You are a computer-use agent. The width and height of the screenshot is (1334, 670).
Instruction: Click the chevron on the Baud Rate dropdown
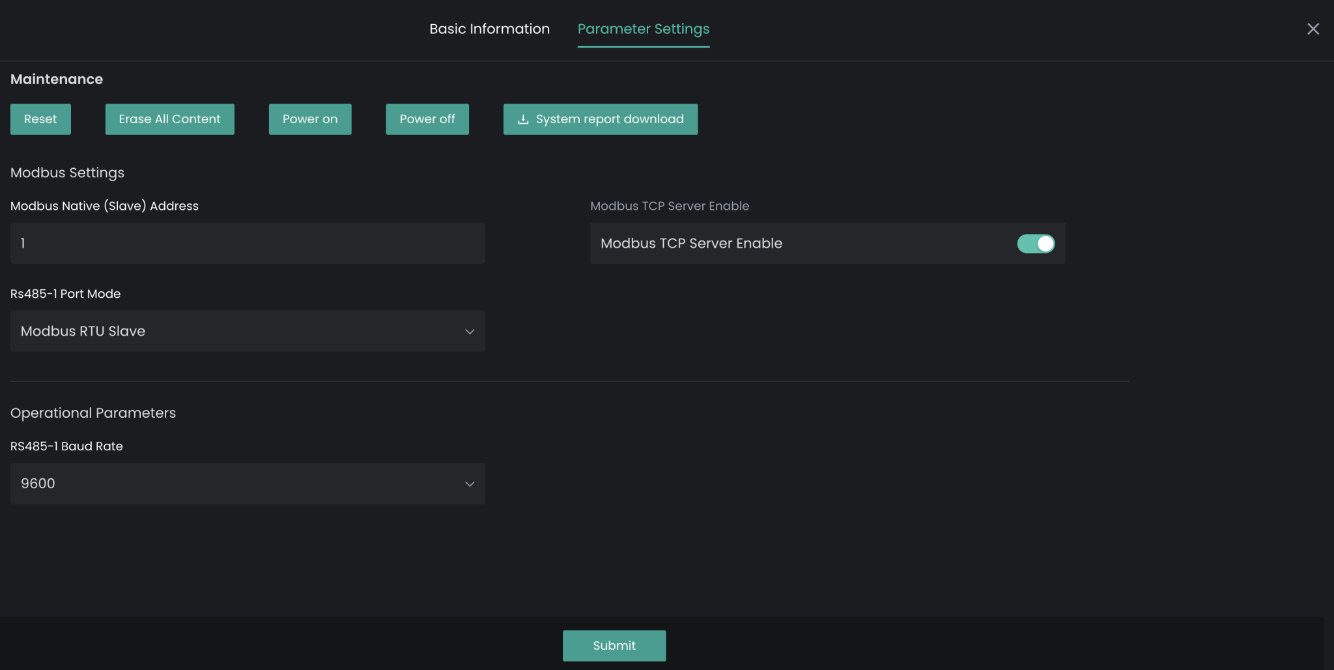point(470,484)
